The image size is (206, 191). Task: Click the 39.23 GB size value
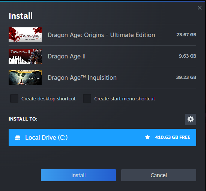[186, 78]
